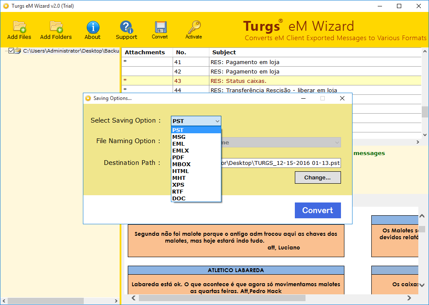Click the message list scroll right arrow

point(417,142)
